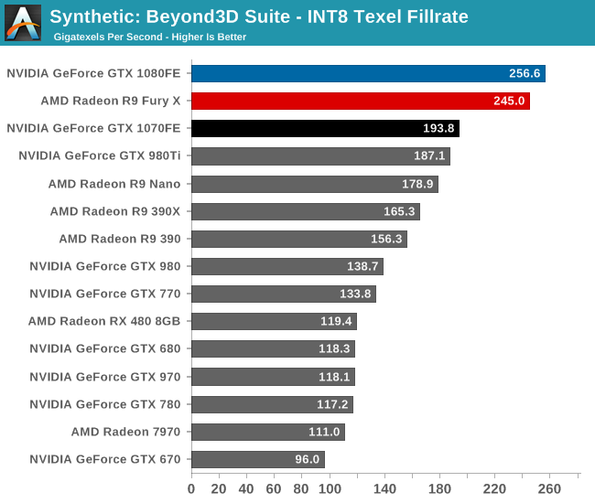
Task: Click the label 'NVIDIA GeForce GTX 680'
Action: tap(105, 348)
